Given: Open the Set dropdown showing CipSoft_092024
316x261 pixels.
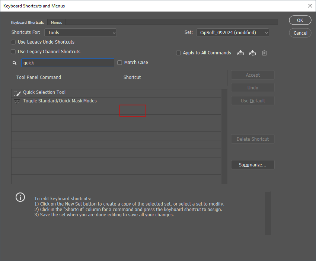Looking at the screenshot, I should (232, 32).
